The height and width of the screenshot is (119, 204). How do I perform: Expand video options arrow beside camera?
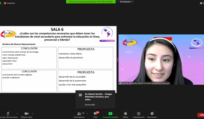point(32,114)
